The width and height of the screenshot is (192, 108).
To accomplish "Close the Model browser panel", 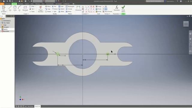I will [4, 16].
